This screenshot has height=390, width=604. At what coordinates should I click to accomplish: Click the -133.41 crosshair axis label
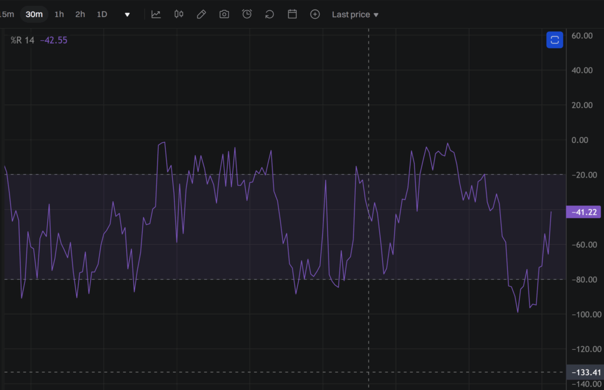584,372
